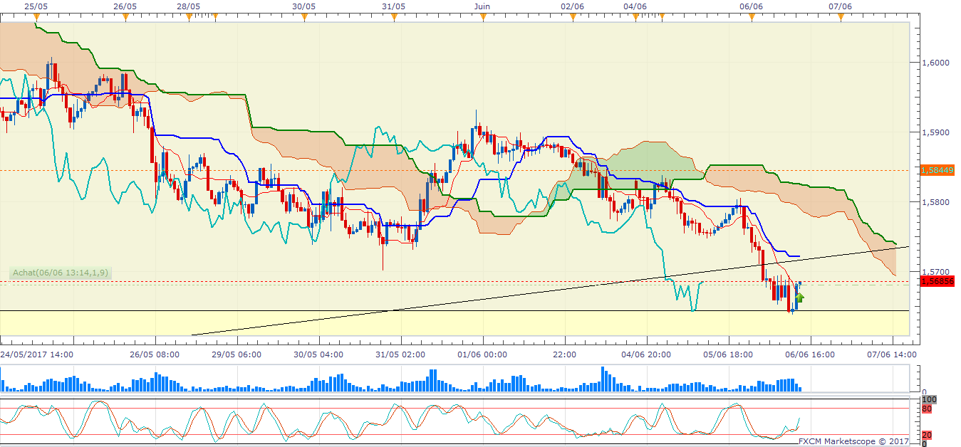Click the 30/05 04:00 time label
This screenshot has width=961, height=447.
coord(318,354)
